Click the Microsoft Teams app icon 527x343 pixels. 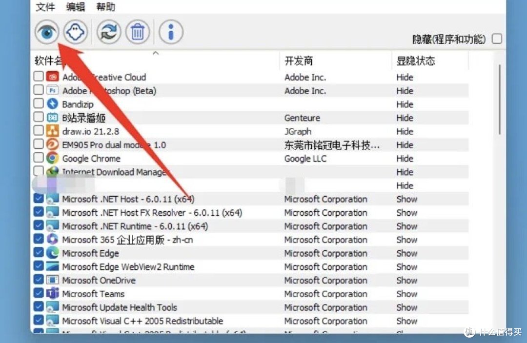coord(52,293)
